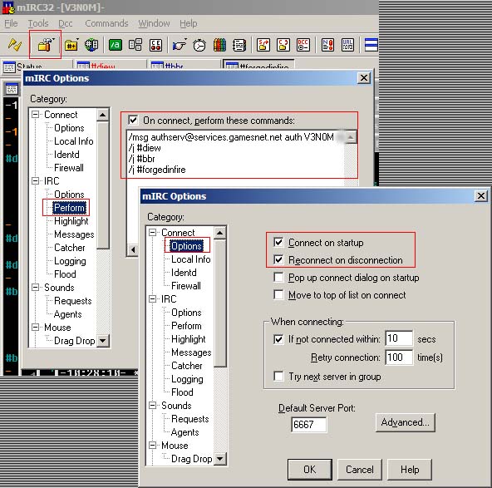Image resolution: width=492 pixels, height=488 pixels.
Task: Open the URL List toolbar icon
Action: 347,45
